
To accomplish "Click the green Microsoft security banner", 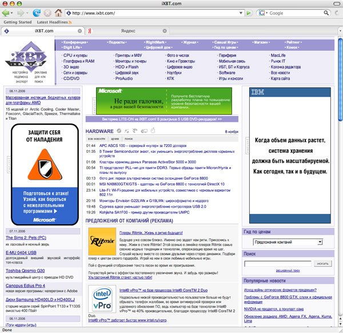I will pyautogui.click(x=164, y=101).
